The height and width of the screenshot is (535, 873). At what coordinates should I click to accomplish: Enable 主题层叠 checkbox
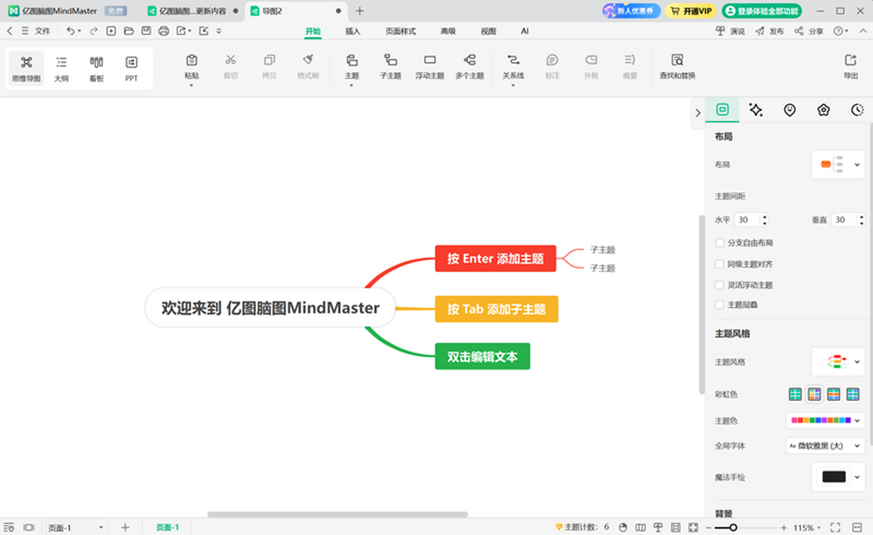[x=719, y=306]
